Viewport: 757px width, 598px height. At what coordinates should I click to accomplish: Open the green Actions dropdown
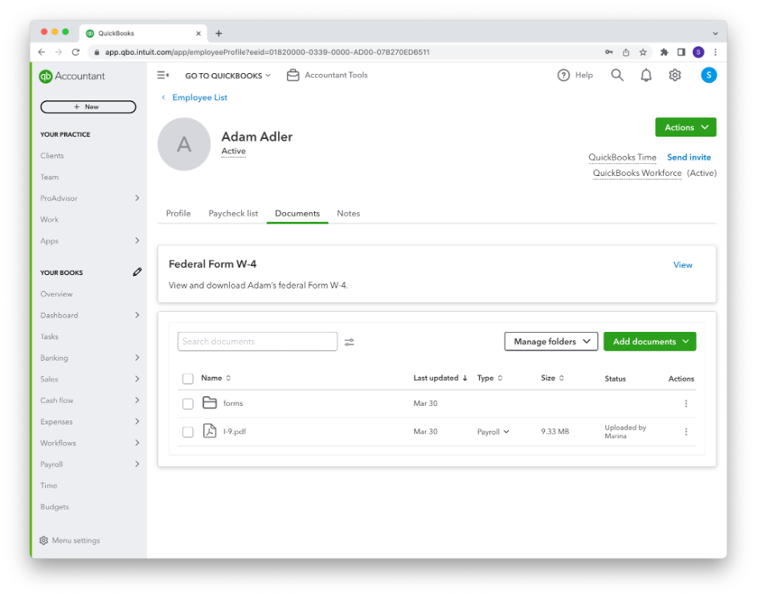pos(685,127)
